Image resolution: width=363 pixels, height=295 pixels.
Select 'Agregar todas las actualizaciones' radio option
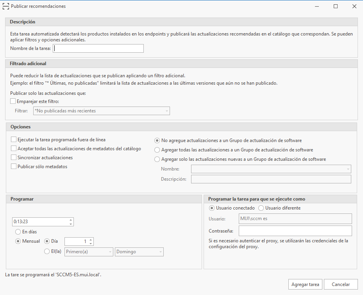coord(157,150)
